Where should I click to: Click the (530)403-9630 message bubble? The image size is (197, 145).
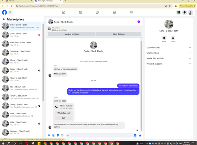click(x=60, y=101)
